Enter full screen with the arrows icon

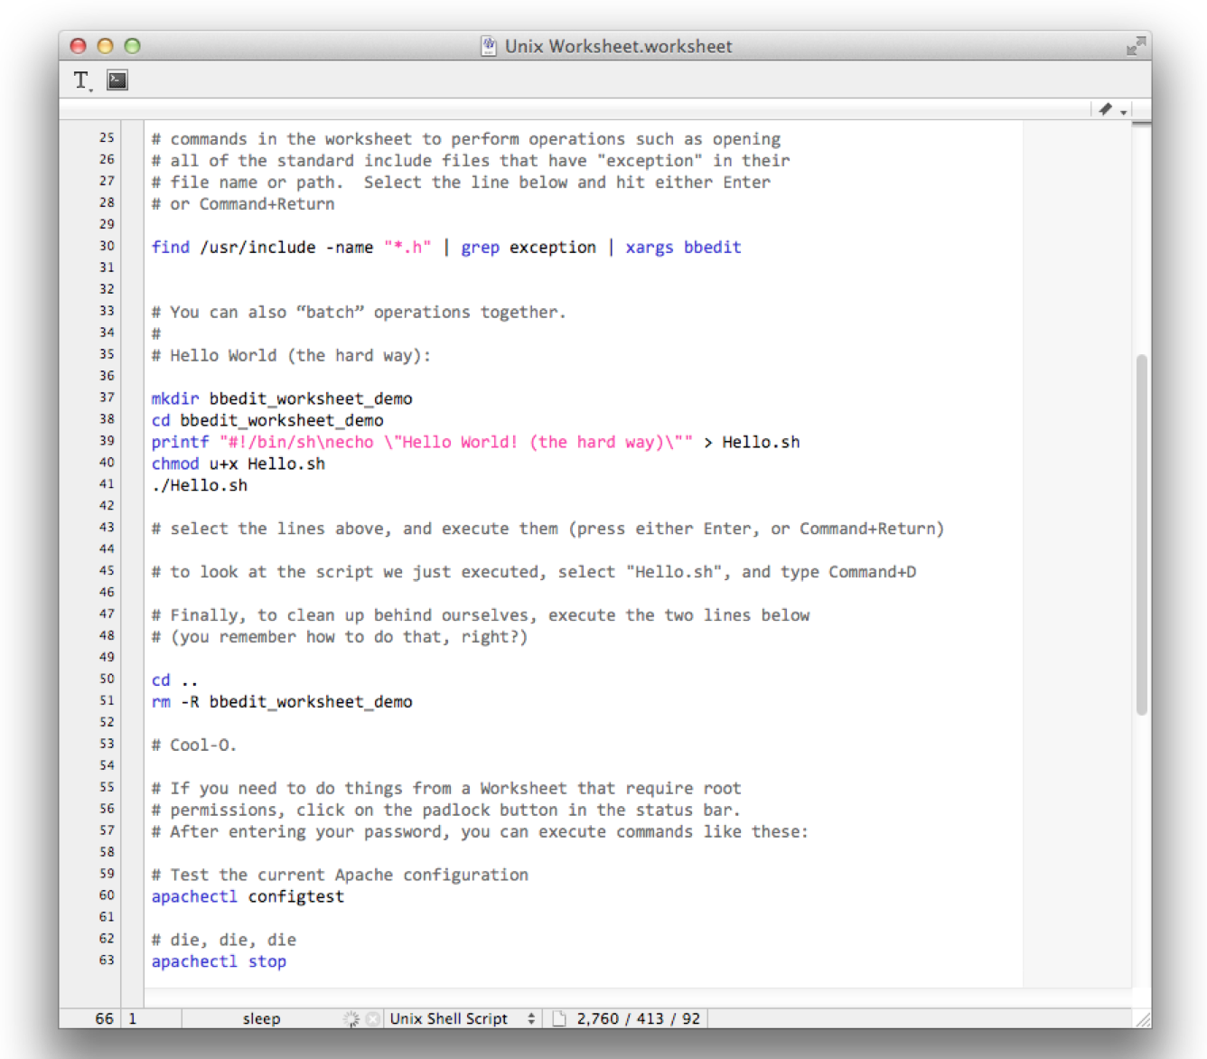(1136, 46)
